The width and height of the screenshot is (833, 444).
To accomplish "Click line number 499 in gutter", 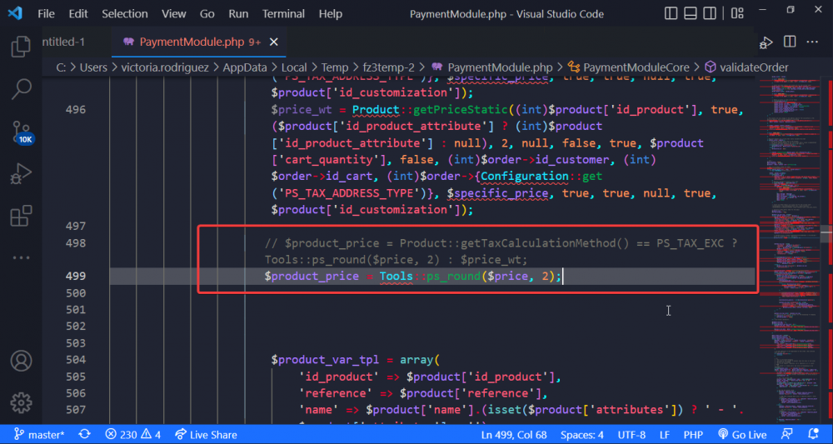I will [x=76, y=277].
